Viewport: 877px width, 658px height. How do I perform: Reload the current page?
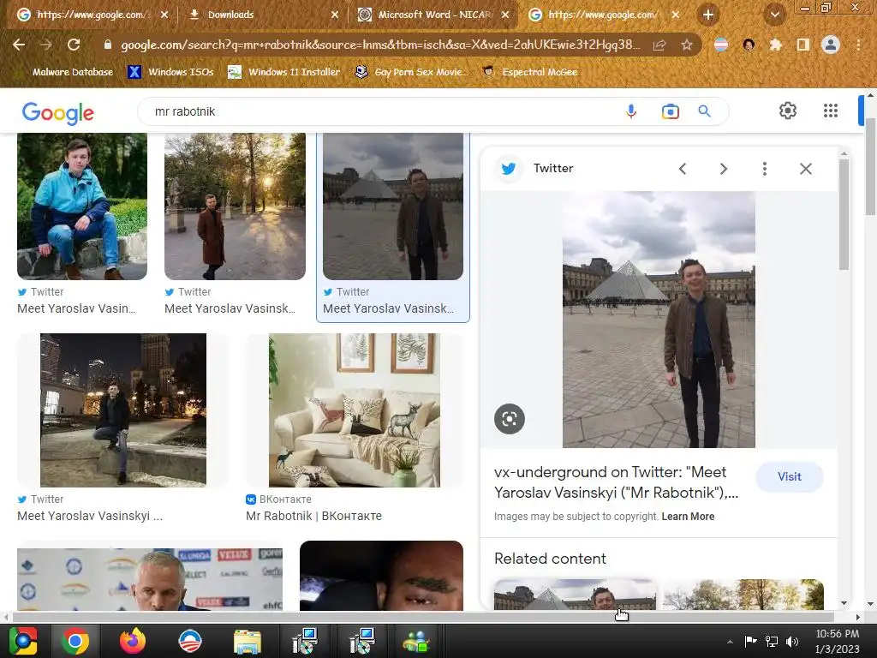(74, 45)
